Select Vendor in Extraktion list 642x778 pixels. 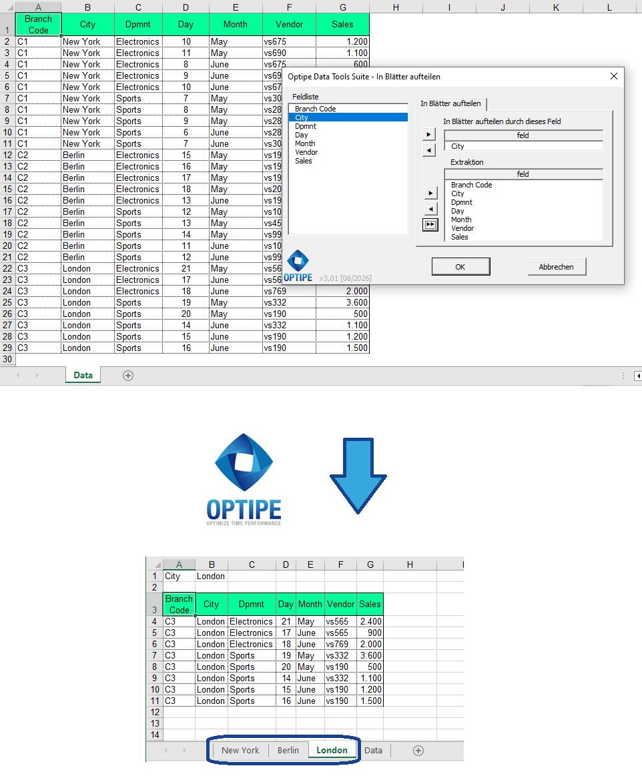click(x=523, y=228)
